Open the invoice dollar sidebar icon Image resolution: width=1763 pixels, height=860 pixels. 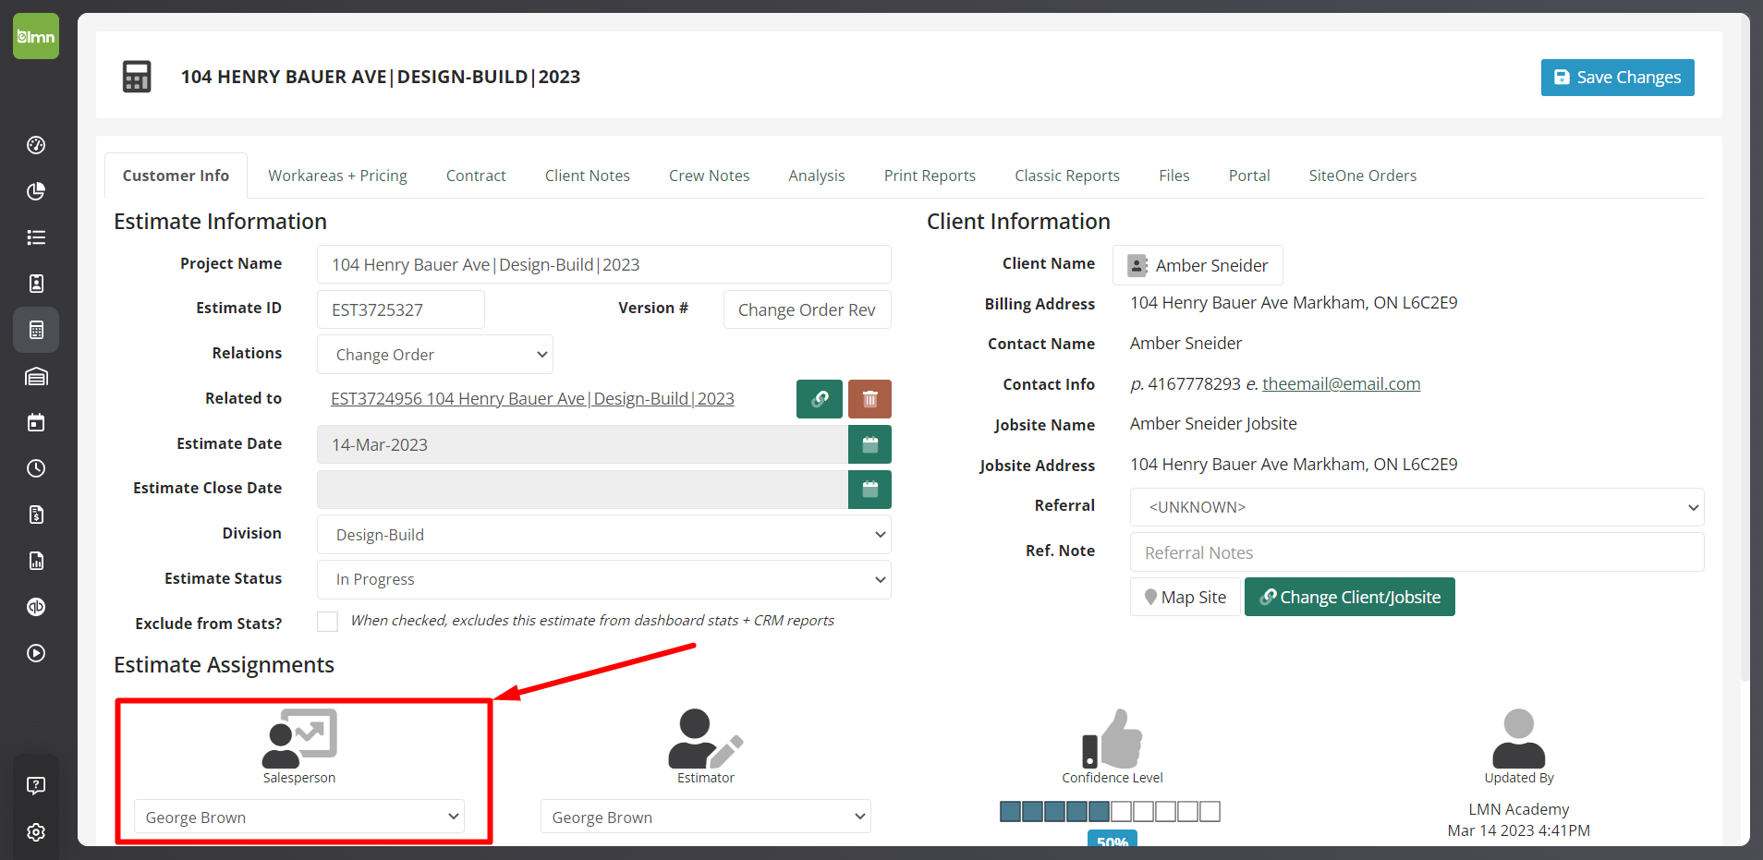coord(36,515)
